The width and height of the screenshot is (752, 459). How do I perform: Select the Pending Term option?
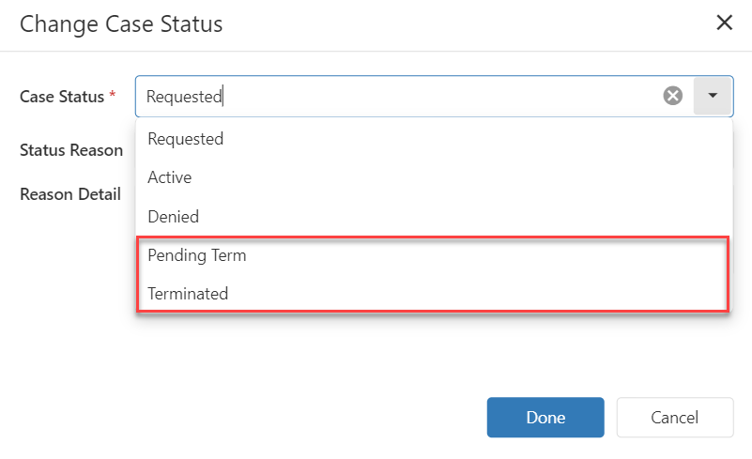click(x=197, y=255)
